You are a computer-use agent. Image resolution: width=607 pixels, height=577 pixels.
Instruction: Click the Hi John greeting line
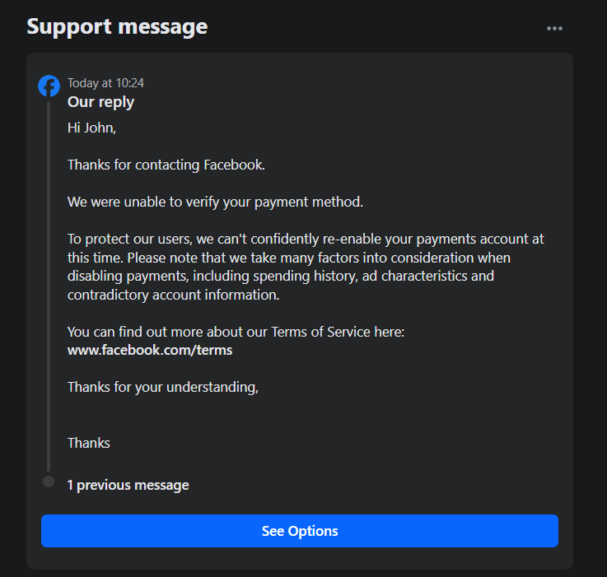point(91,128)
